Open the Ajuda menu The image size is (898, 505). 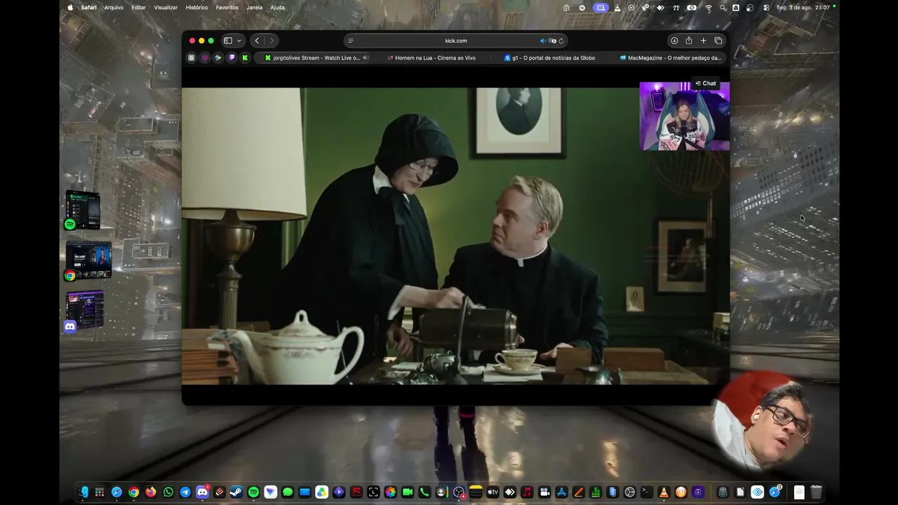[278, 8]
